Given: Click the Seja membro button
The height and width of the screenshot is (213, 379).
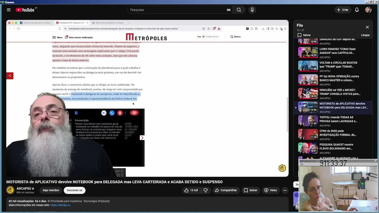Looking at the screenshot, I should click(51, 190).
